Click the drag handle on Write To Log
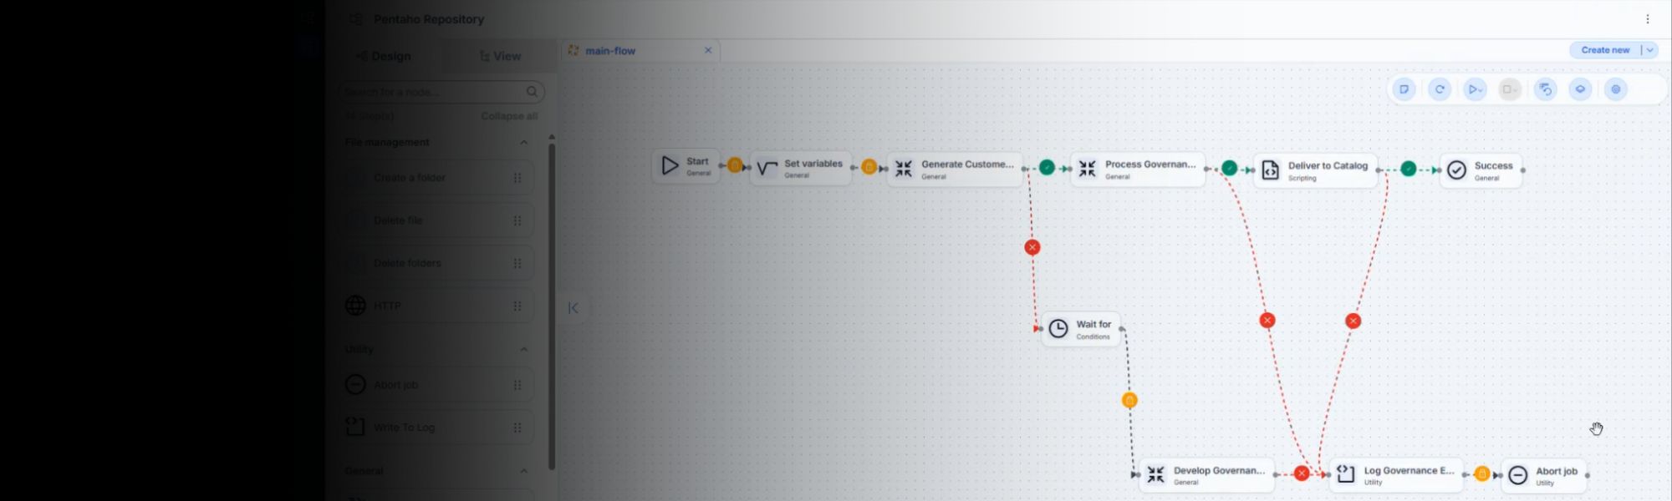Image resolution: width=1672 pixels, height=501 pixels. click(x=517, y=428)
